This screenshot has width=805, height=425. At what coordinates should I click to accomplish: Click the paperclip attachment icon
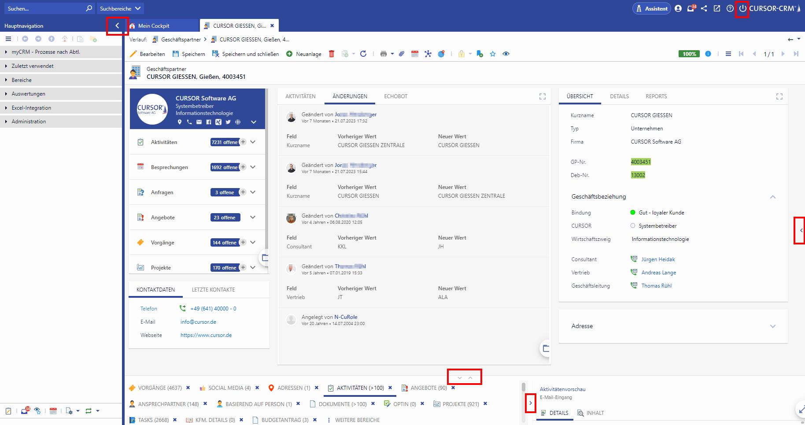[402, 54]
